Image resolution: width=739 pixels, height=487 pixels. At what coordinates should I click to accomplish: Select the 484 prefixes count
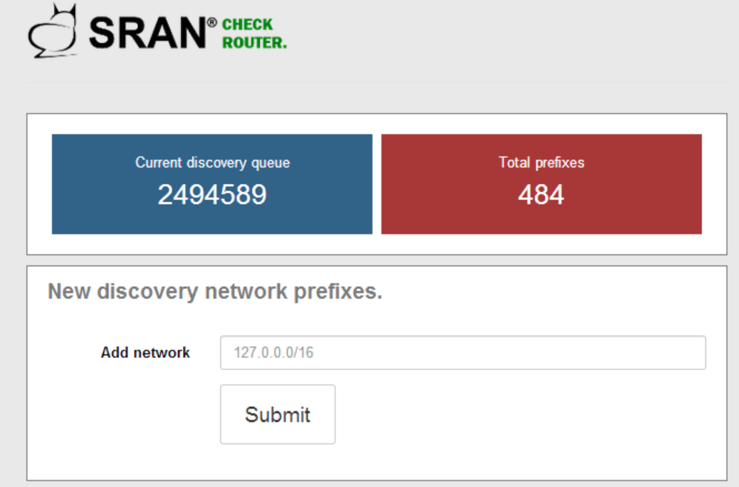click(x=541, y=194)
